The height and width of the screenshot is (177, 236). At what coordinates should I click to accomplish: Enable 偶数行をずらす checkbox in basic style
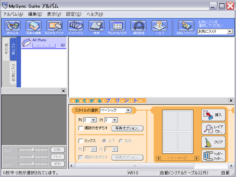tap(81, 128)
